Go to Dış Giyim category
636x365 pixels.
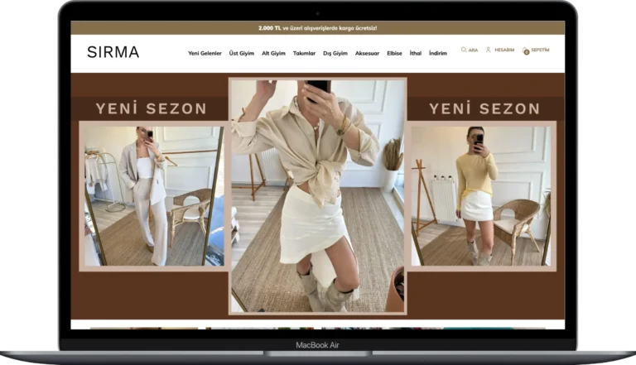(335, 53)
